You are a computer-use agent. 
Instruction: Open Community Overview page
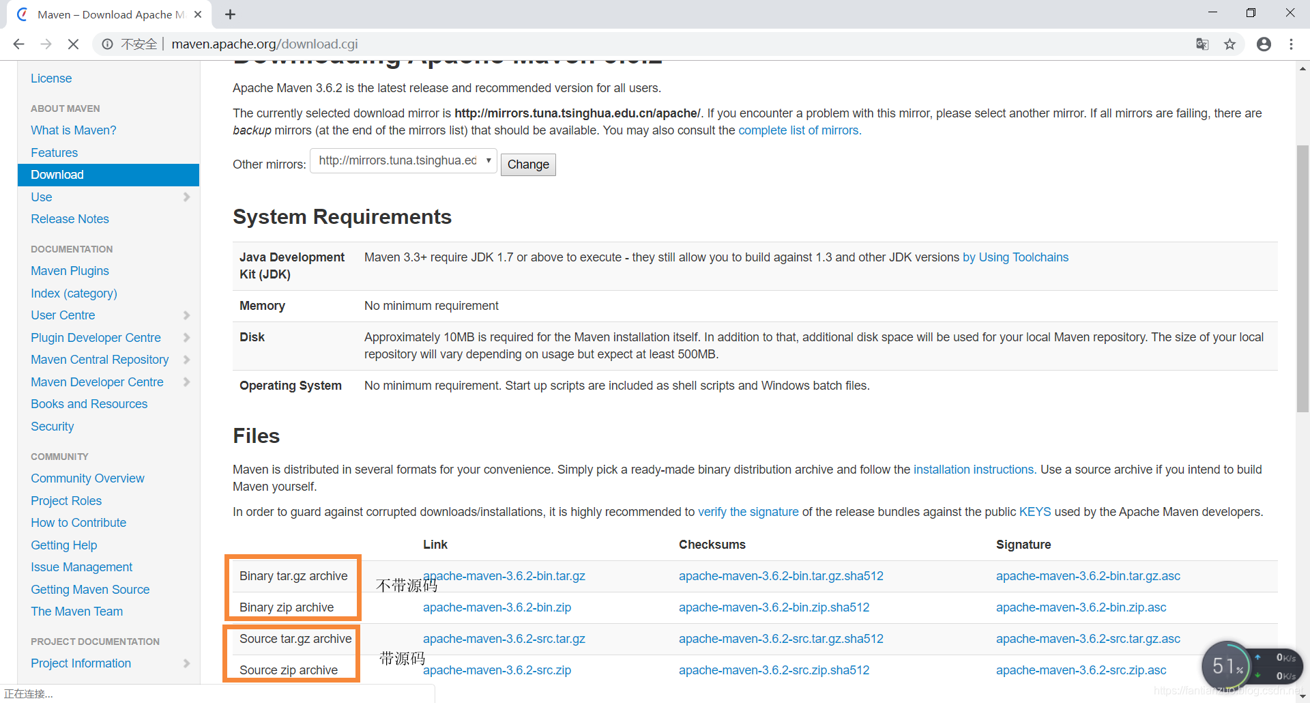87,478
